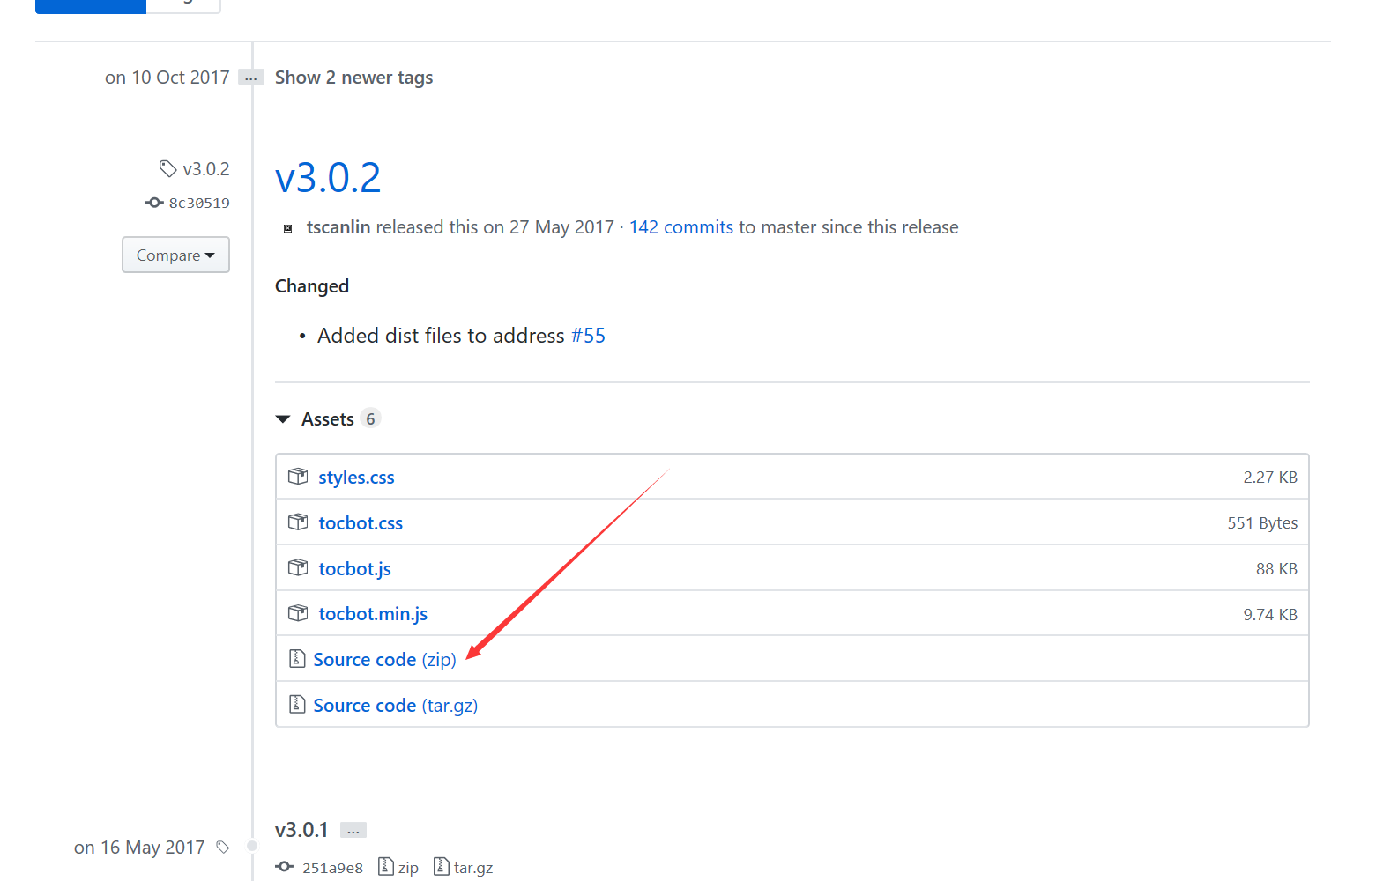
Task: Click the commit icon beside 251a9e8
Action: 284,867
